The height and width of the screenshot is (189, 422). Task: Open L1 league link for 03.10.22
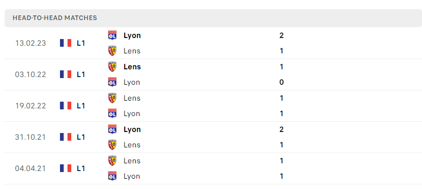(x=81, y=74)
